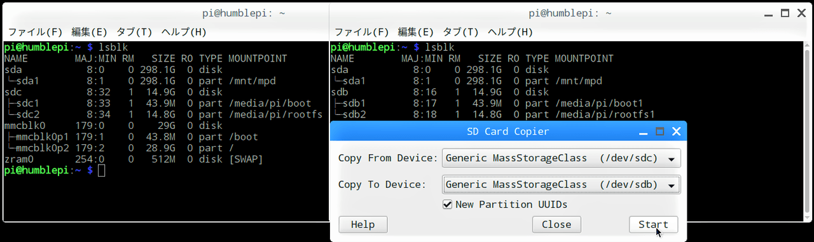The height and width of the screenshot is (242, 814).
Task: Expand the Copy To Device dropdown
Action: pyautogui.click(x=561, y=185)
